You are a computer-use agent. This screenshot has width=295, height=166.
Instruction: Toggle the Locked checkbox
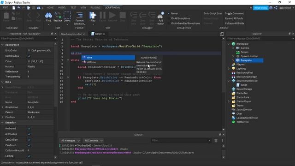[x=29, y=156]
